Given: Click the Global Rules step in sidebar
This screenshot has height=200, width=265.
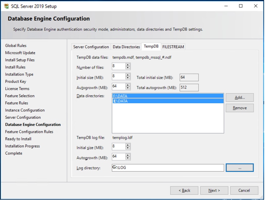Looking at the screenshot, I should coord(16,46).
